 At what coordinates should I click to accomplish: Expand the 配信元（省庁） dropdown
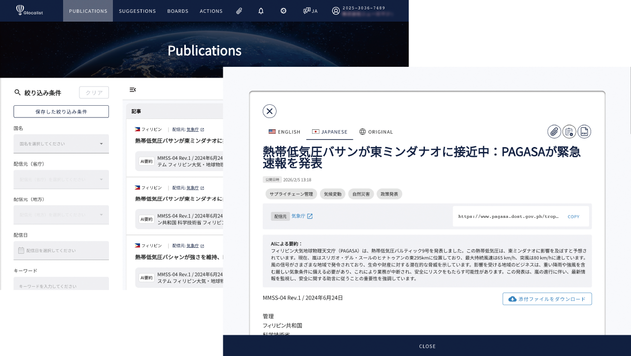click(61, 179)
